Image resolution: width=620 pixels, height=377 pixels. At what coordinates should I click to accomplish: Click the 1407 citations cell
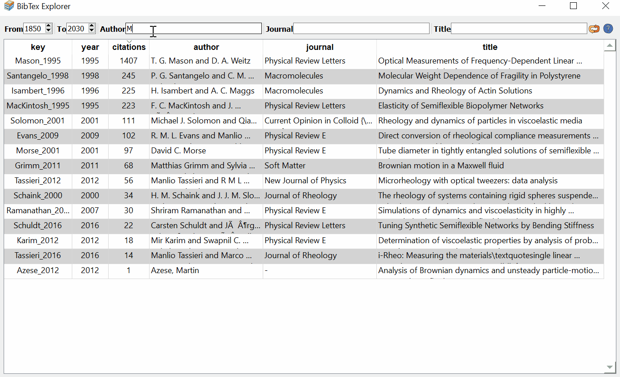[x=129, y=61]
